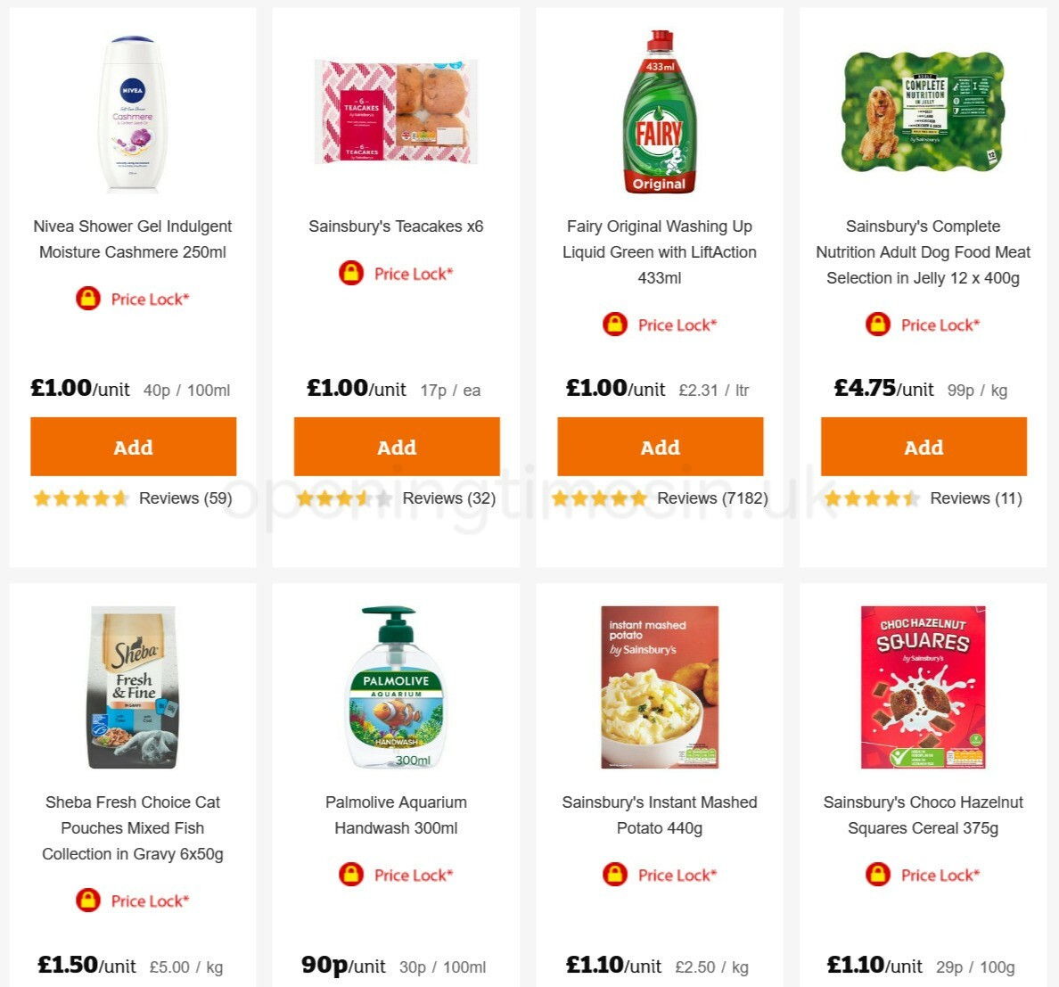Click the Price Lock padlock on Nivea Shower Gel
The height and width of the screenshot is (987, 1059).
tap(86, 299)
